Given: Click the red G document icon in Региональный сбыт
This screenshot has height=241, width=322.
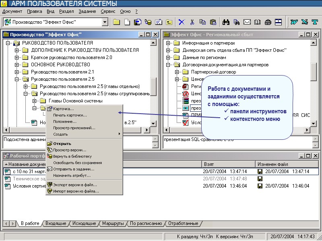Looking at the screenshot, I should coord(186,86).
